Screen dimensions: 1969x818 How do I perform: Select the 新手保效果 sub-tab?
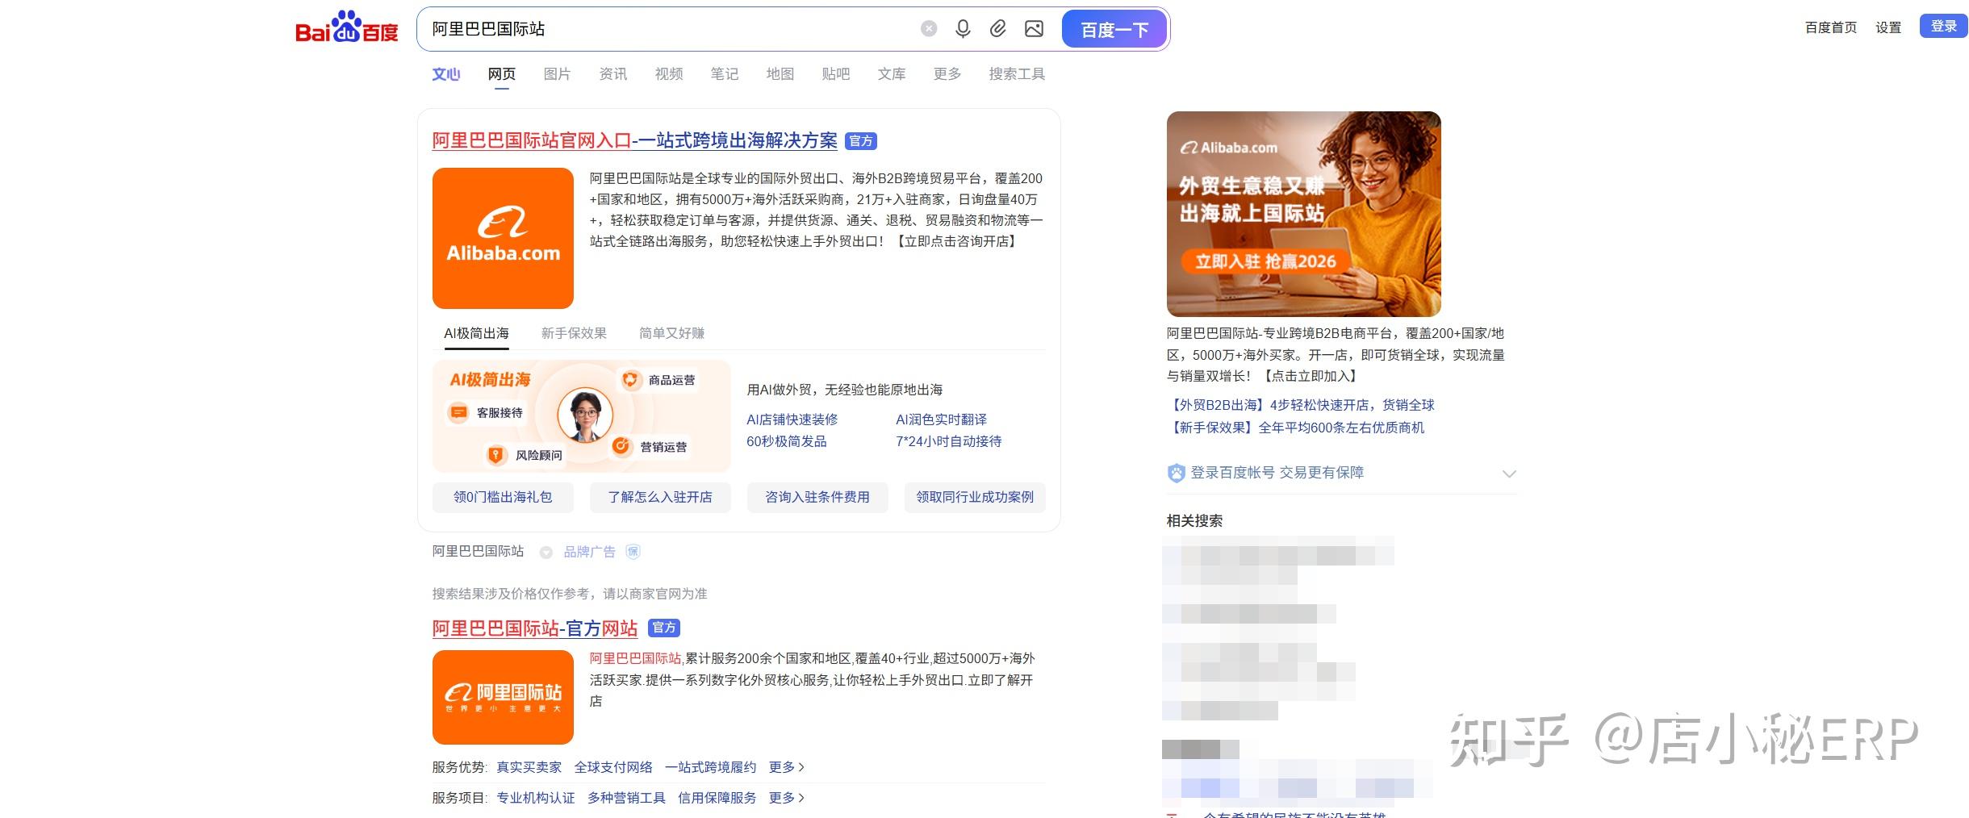574,333
